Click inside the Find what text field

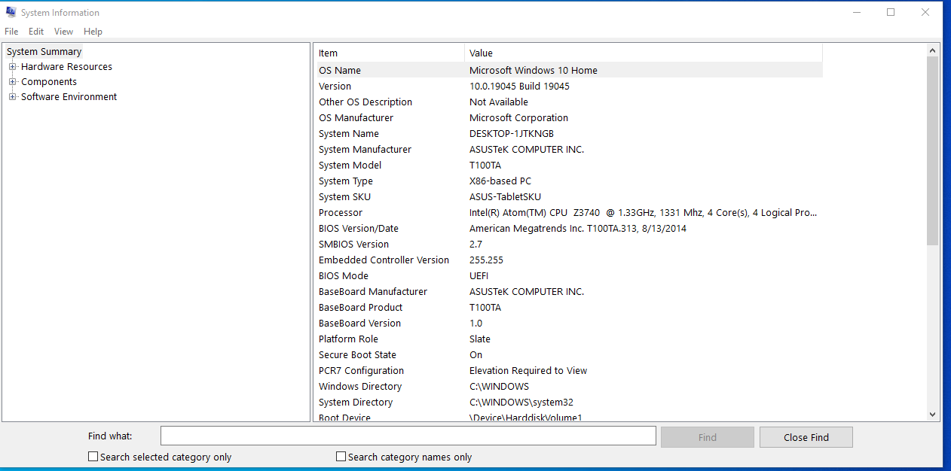408,436
